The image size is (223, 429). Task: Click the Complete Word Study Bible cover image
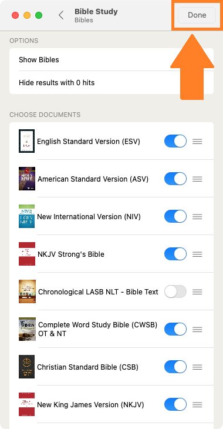coord(27,329)
